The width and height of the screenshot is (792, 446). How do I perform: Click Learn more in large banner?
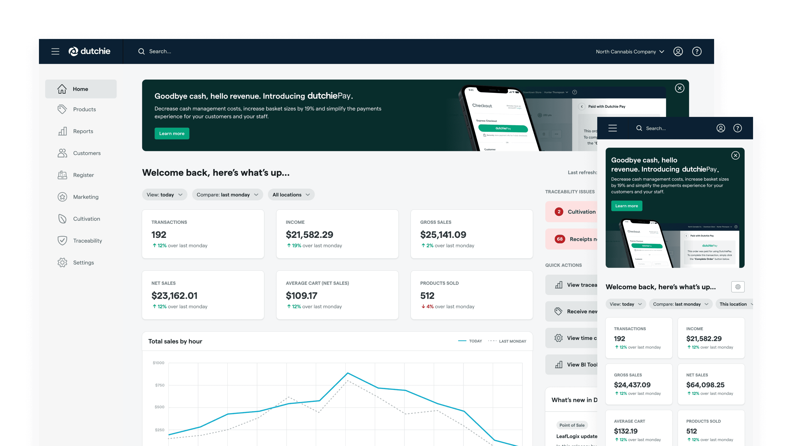pyautogui.click(x=171, y=133)
